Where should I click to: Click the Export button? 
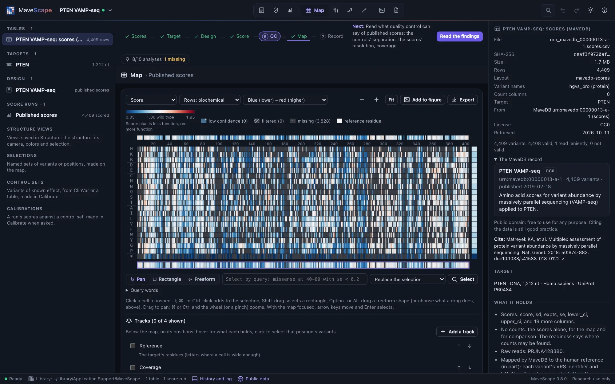pyautogui.click(x=462, y=100)
